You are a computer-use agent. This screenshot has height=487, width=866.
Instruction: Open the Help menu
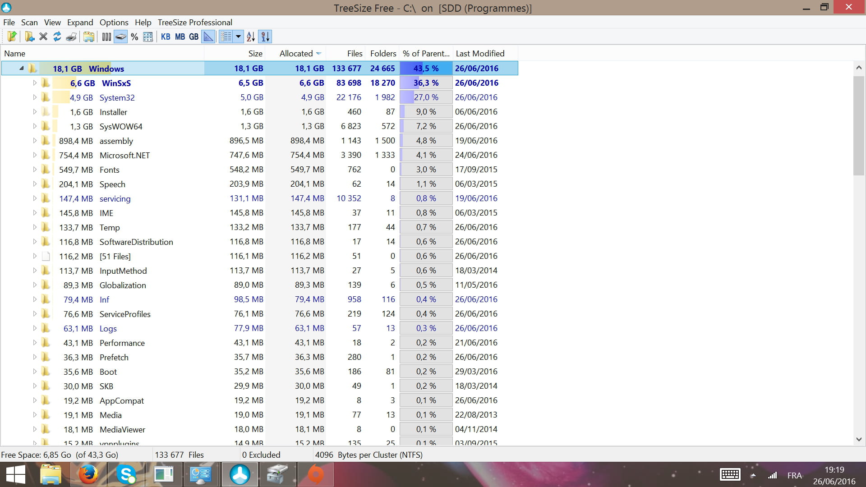(x=143, y=22)
